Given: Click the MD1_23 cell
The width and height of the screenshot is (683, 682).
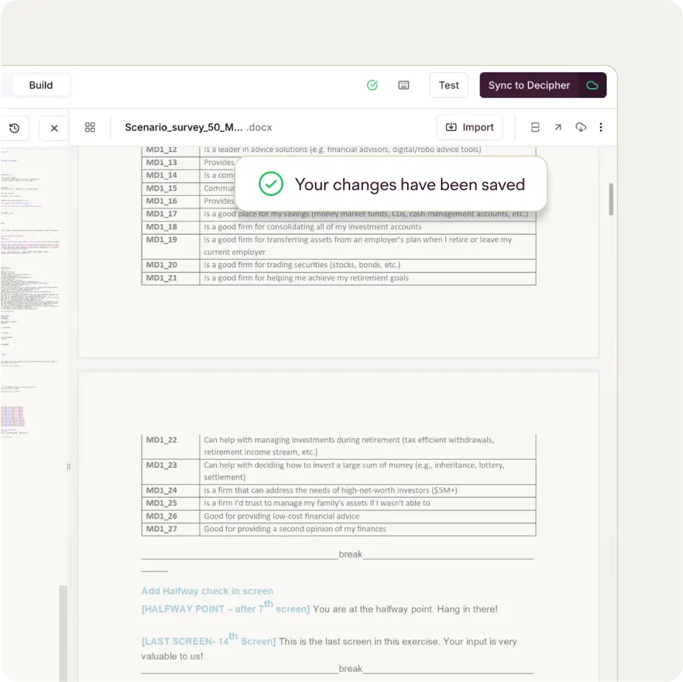Looking at the screenshot, I should 171,471.
